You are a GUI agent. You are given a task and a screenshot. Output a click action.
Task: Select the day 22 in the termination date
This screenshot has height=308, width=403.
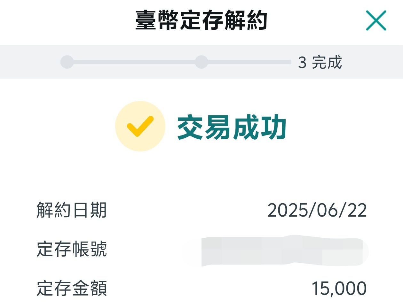pos(357,210)
